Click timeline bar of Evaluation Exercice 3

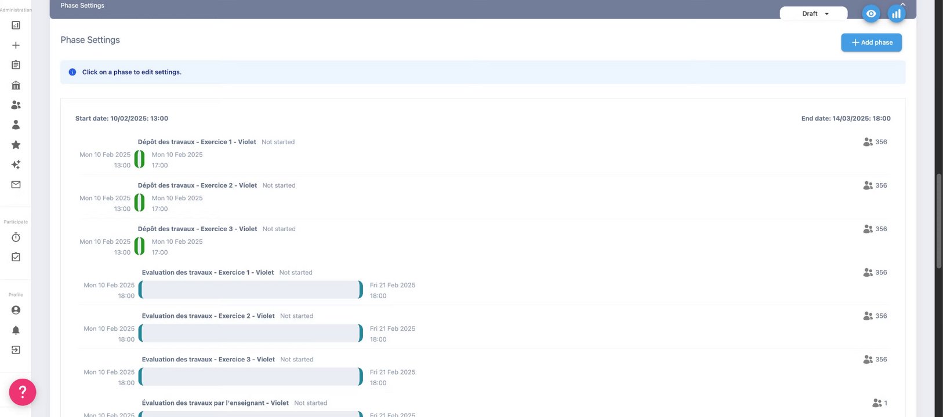point(251,376)
